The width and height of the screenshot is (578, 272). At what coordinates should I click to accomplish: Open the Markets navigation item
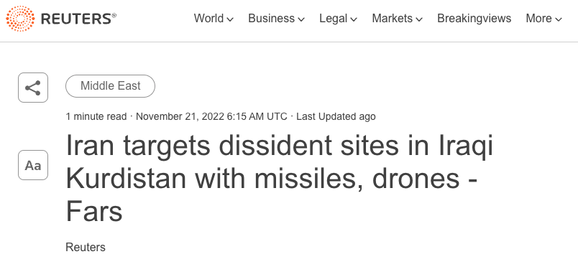[x=393, y=19]
